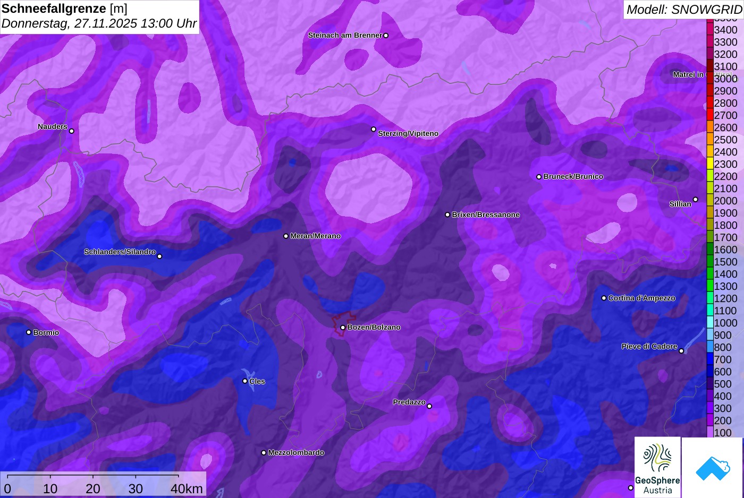Screen dimensions: 744x498
Task: Click the 500 legend value
Action: point(723,384)
